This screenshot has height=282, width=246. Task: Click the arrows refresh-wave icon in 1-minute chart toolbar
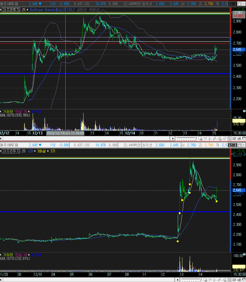(x=244, y=138)
